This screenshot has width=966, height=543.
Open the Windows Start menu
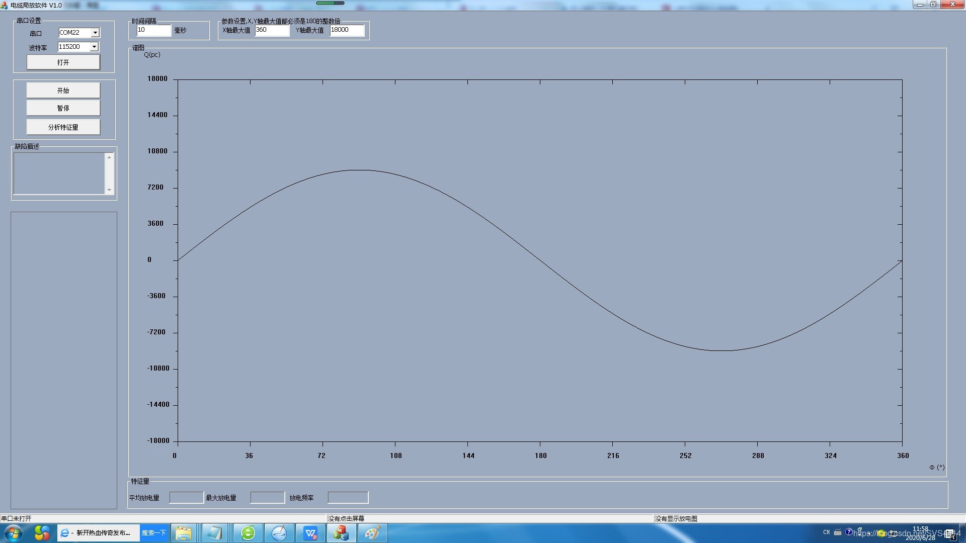tap(14, 533)
